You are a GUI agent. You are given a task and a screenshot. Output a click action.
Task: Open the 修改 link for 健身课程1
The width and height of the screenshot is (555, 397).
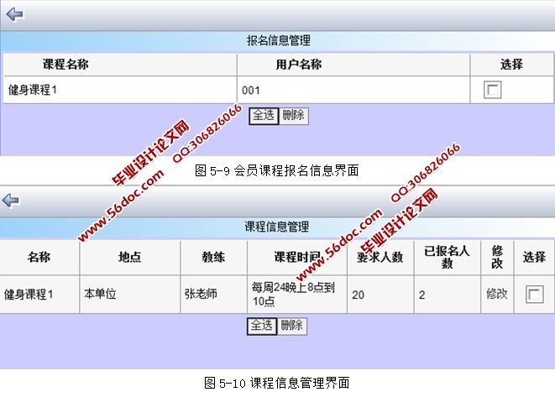click(496, 294)
